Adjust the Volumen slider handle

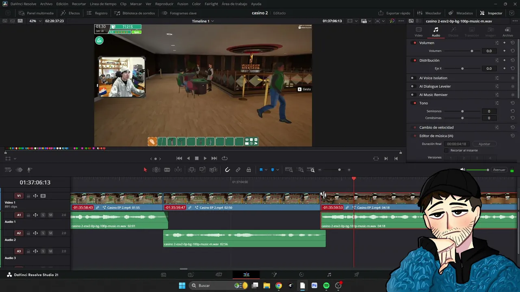[x=472, y=51]
